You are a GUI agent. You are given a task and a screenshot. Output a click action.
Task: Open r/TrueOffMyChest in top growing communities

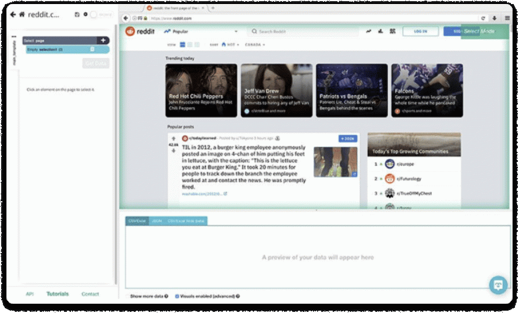414,193
